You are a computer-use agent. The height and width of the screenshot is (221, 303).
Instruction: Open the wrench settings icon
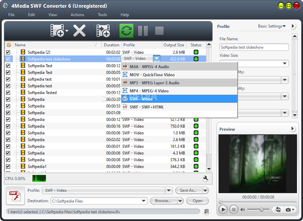pos(205,178)
